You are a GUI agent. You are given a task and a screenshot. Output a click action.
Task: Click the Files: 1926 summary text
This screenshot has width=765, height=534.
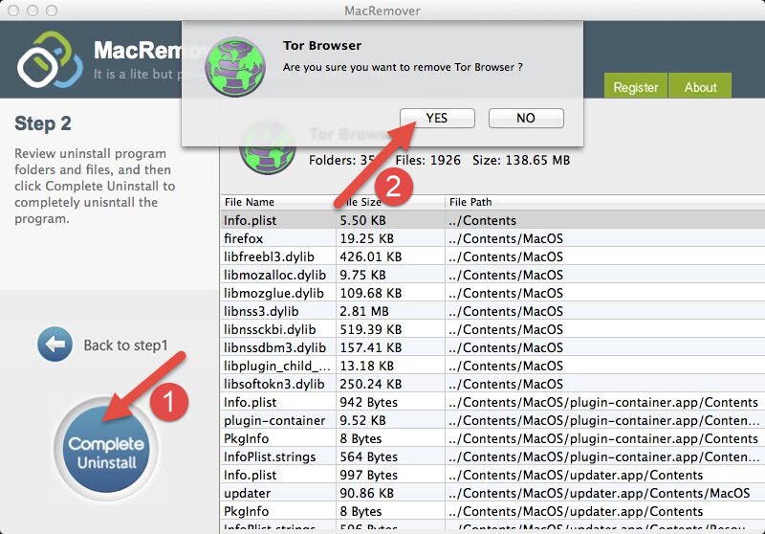pos(427,160)
